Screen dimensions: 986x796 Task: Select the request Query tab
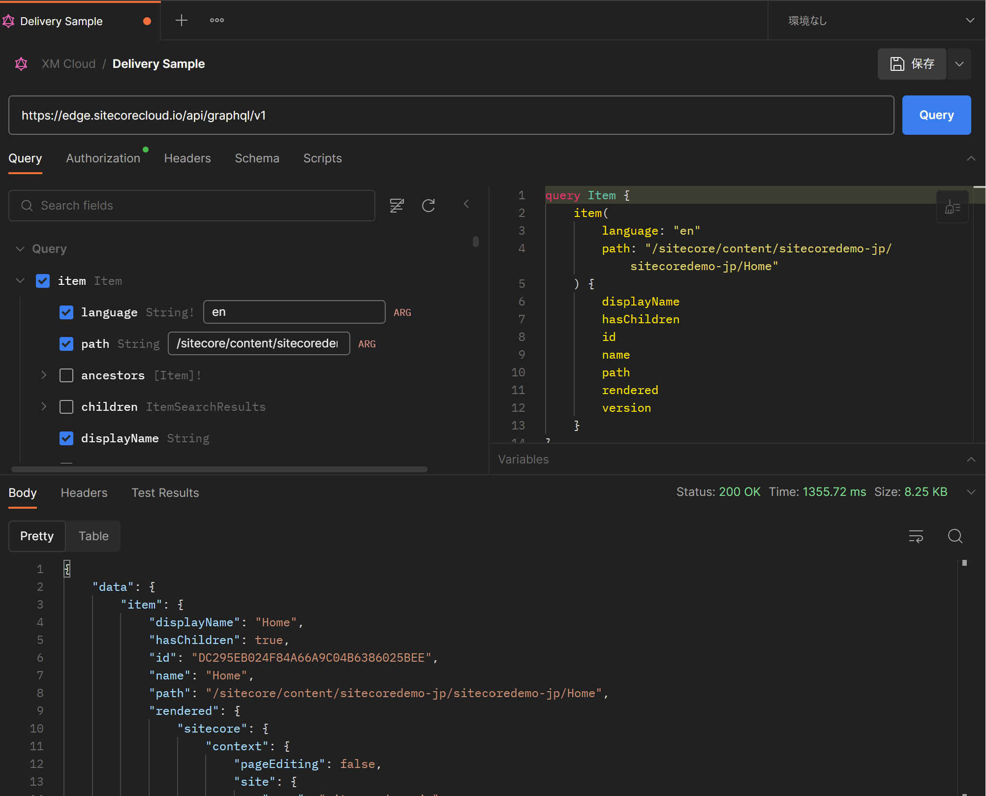pyautogui.click(x=25, y=158)
